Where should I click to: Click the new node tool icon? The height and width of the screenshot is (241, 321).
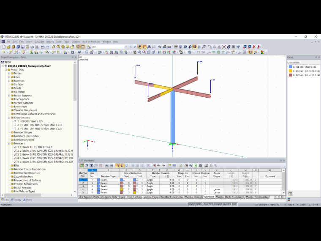pyautogui.click(x=4, y=52)
